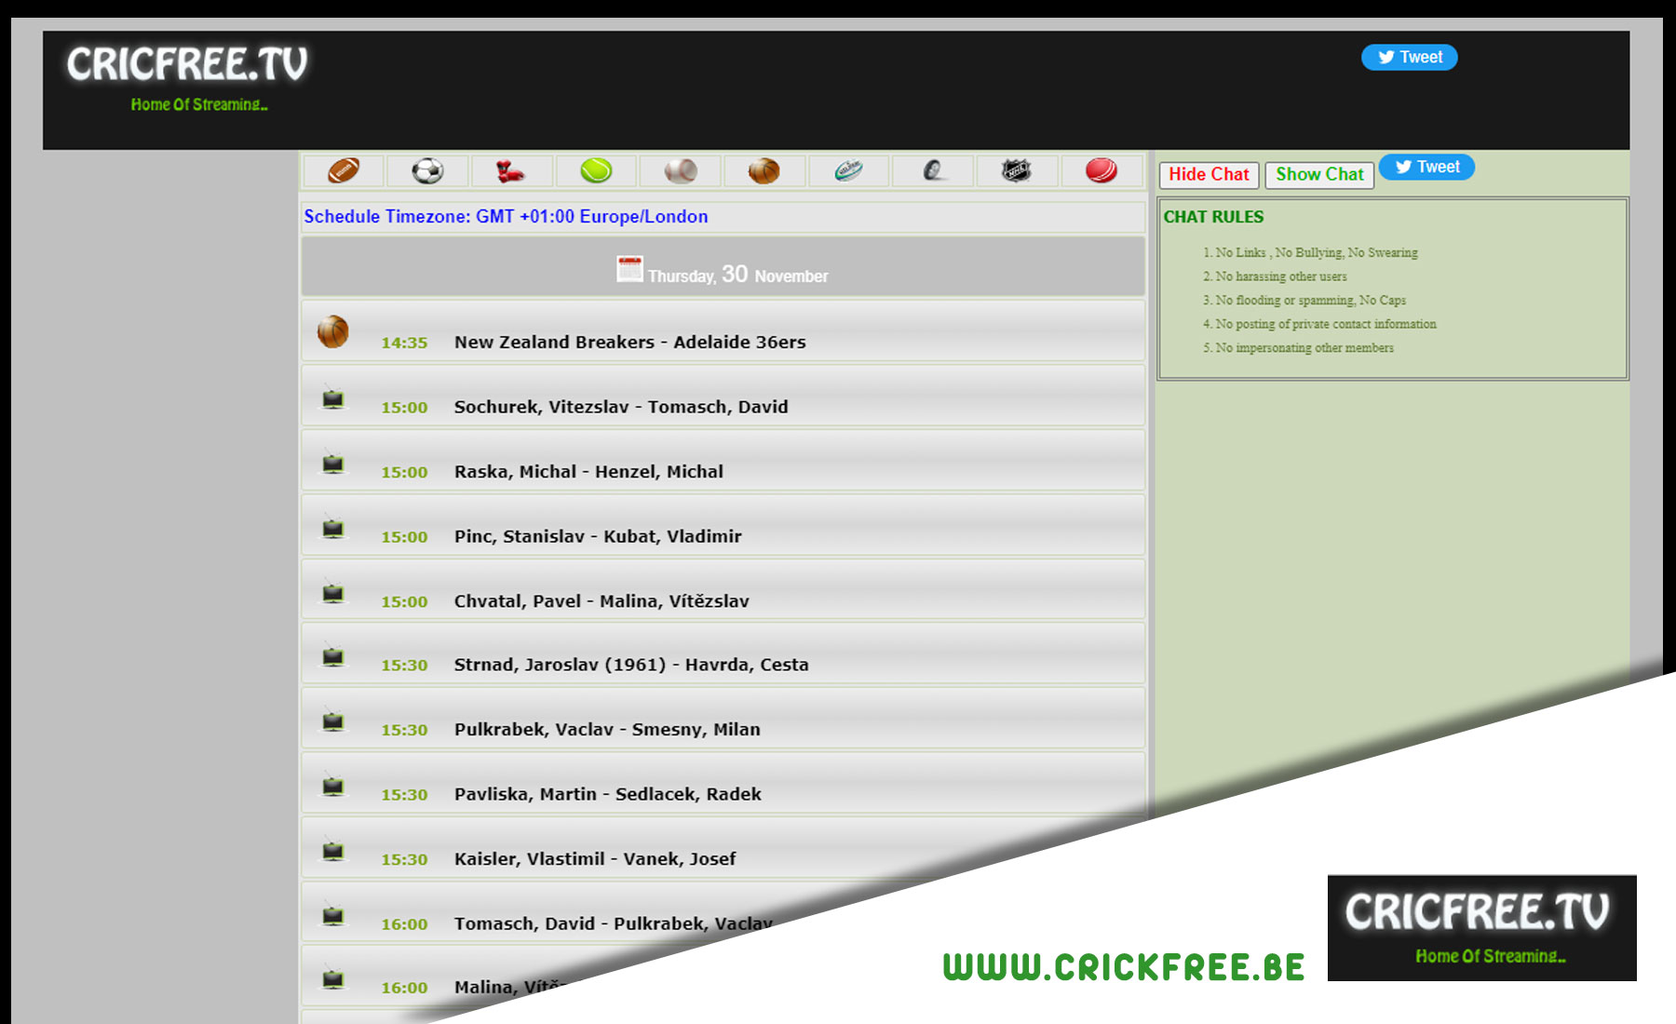Click the Tweet button beside Show Chat

[x=1426, y=168]
